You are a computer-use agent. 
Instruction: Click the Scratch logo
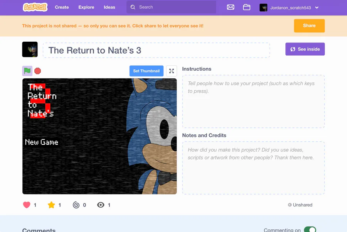coord(35,7)
